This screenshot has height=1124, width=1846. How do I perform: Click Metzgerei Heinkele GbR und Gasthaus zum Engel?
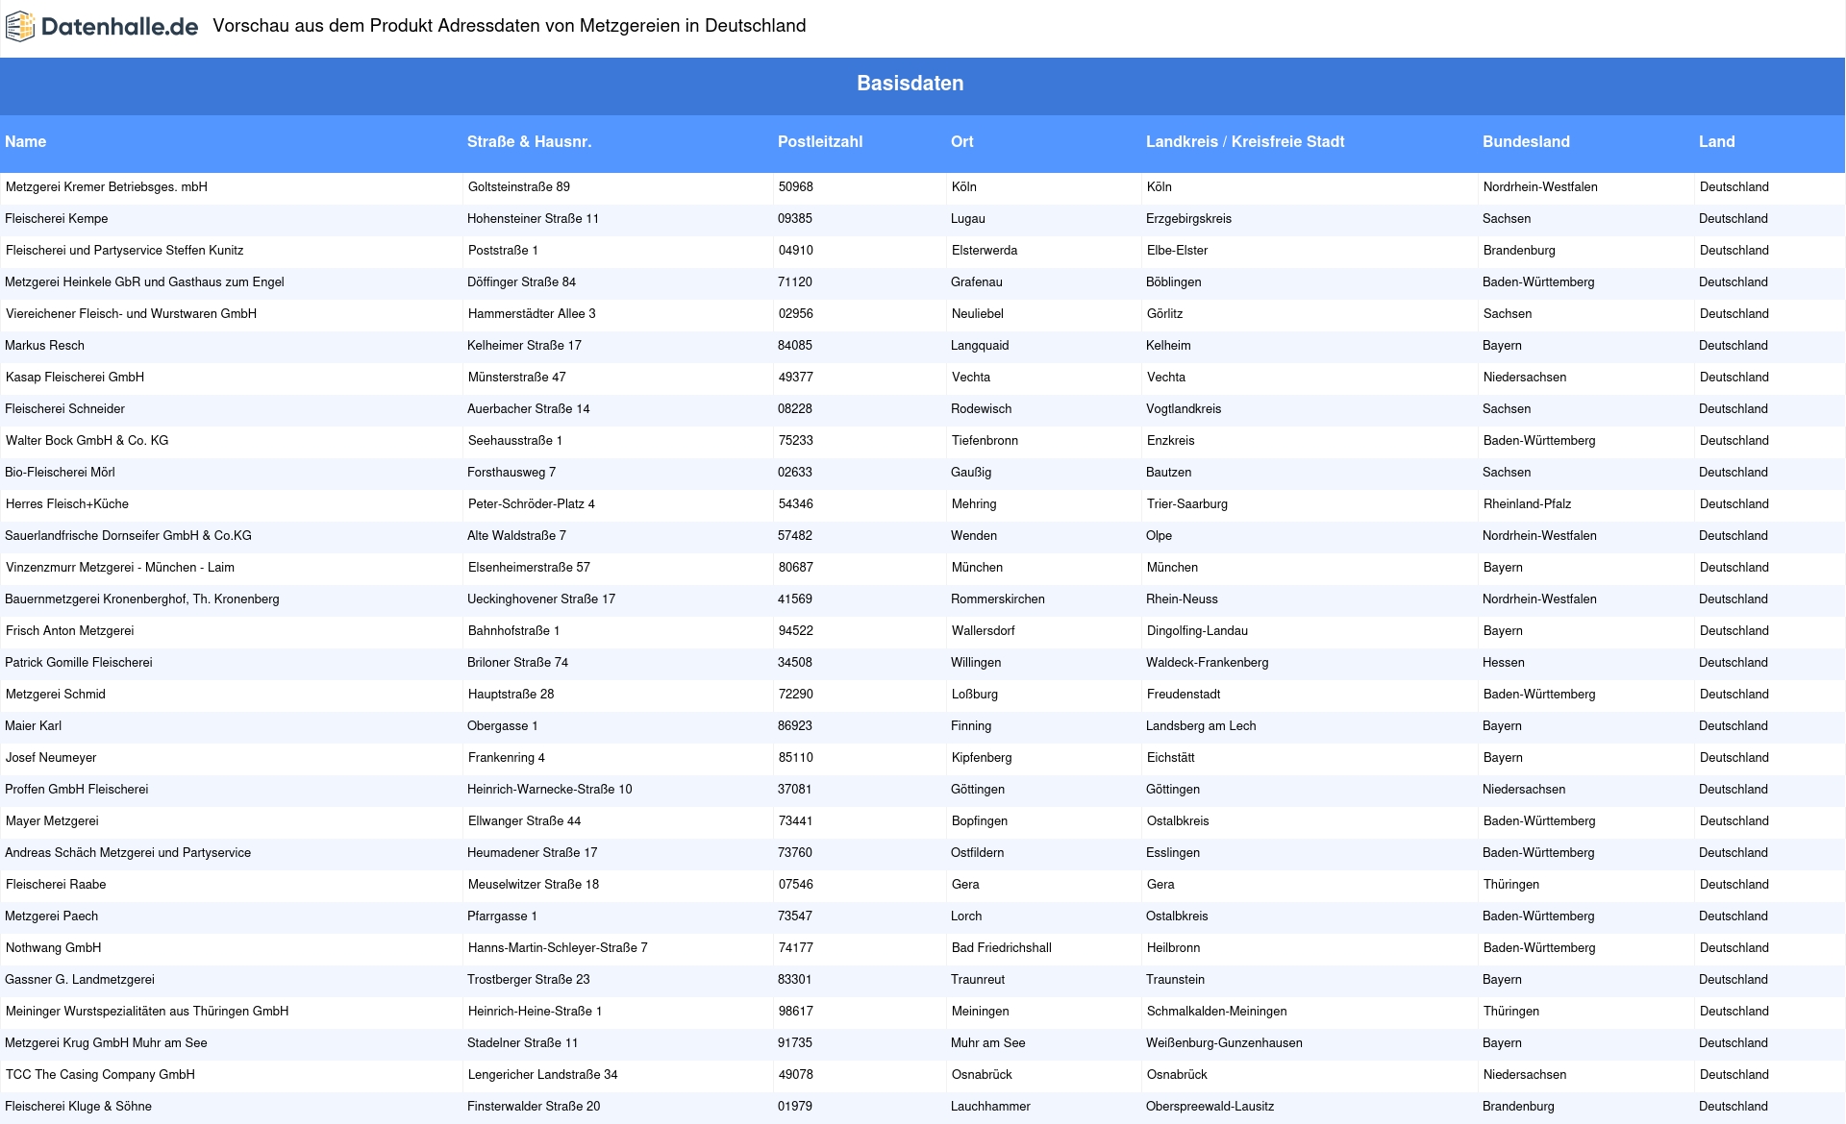[x=144, y=282]
